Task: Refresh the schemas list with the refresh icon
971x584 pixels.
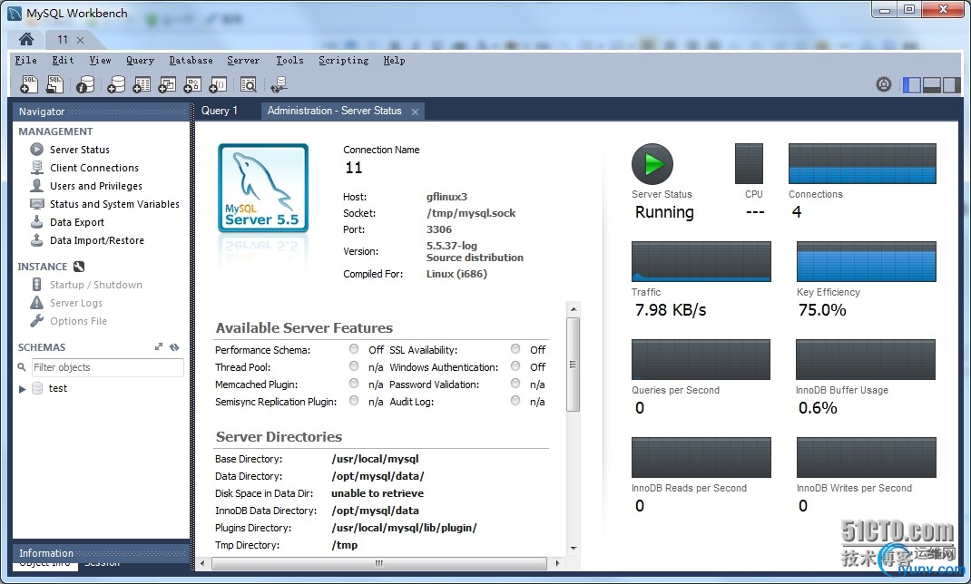Action: [174, 347]
